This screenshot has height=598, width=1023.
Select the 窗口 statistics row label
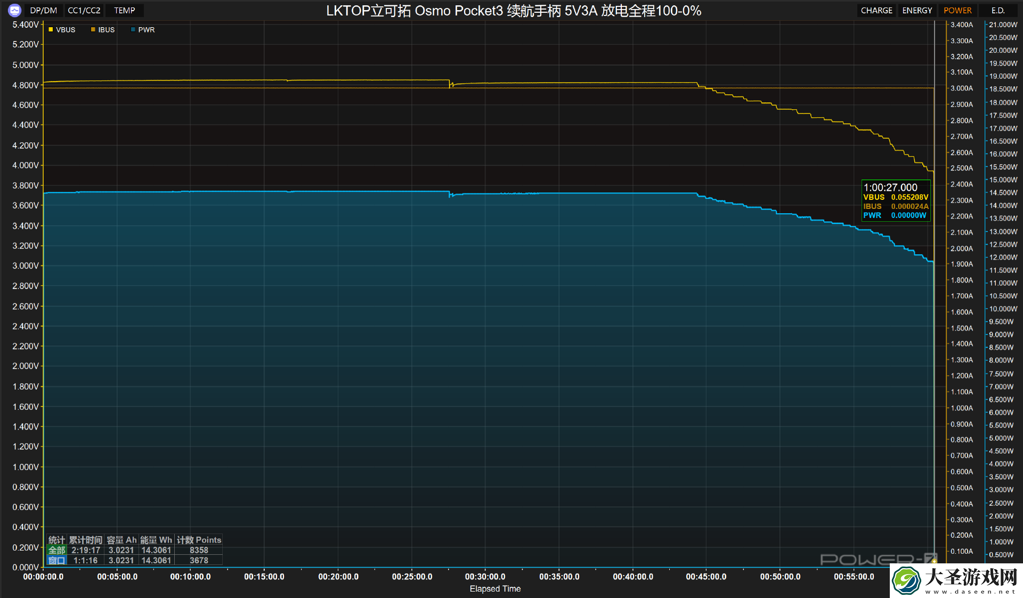click(x=57, y=560)
